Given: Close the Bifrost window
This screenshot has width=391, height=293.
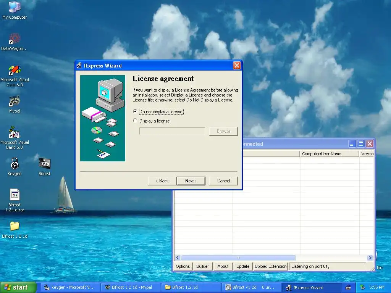Looking at the screenshot, I should [x=370, y=144].
